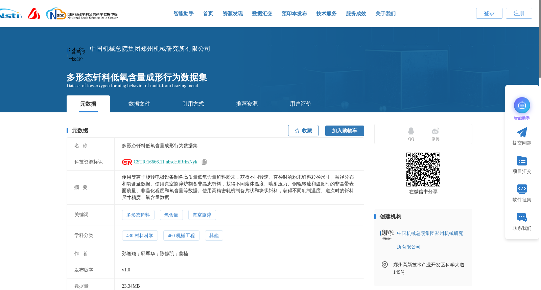Viewport: 541px width, 290px height.
Task: Click the 注册 register button
Action: click(x=519, y=13)
